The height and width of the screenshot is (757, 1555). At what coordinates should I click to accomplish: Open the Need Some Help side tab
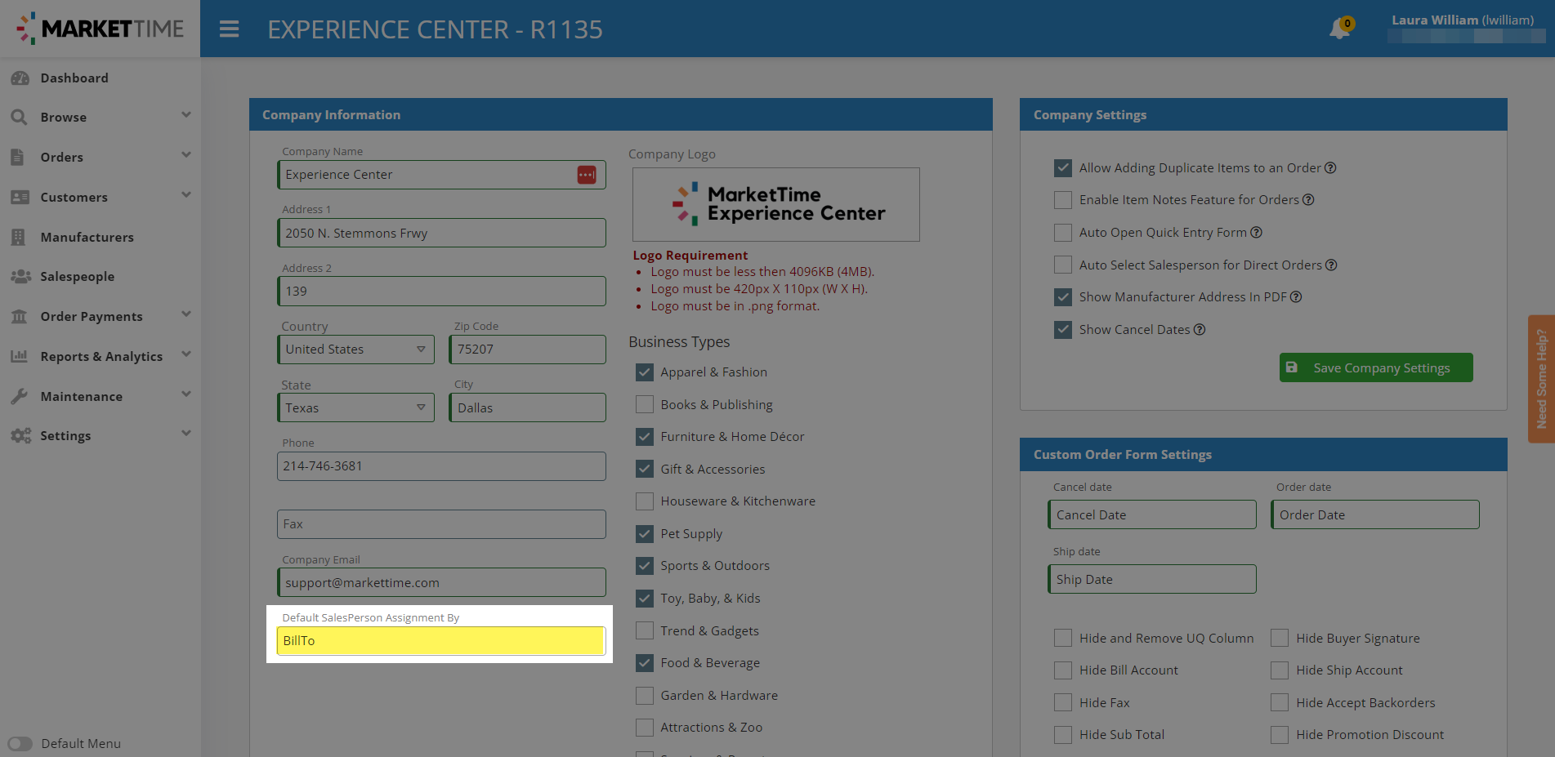[1541, 379]
